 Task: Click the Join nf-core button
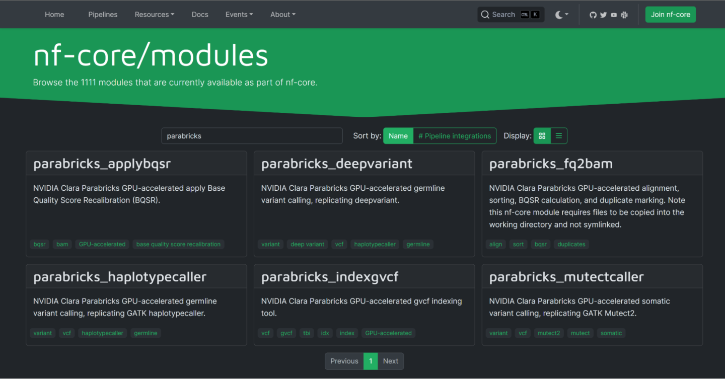coord(670,14)
